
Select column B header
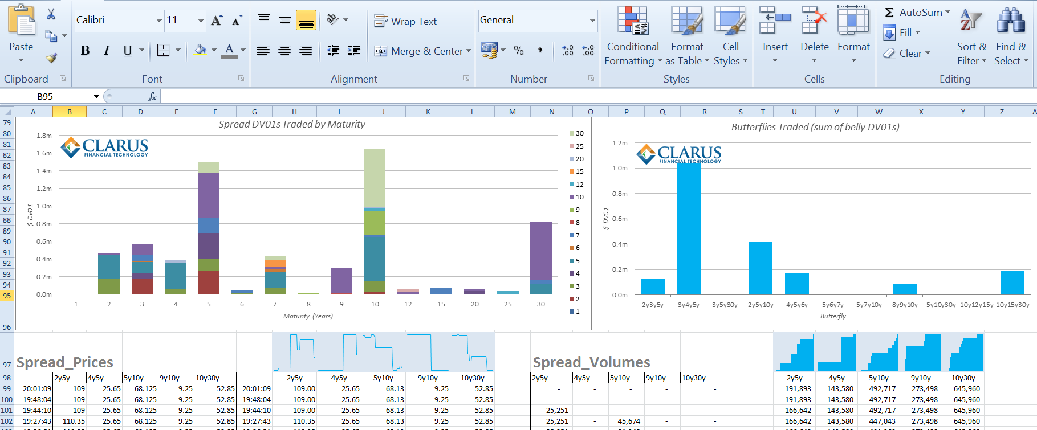70,112
